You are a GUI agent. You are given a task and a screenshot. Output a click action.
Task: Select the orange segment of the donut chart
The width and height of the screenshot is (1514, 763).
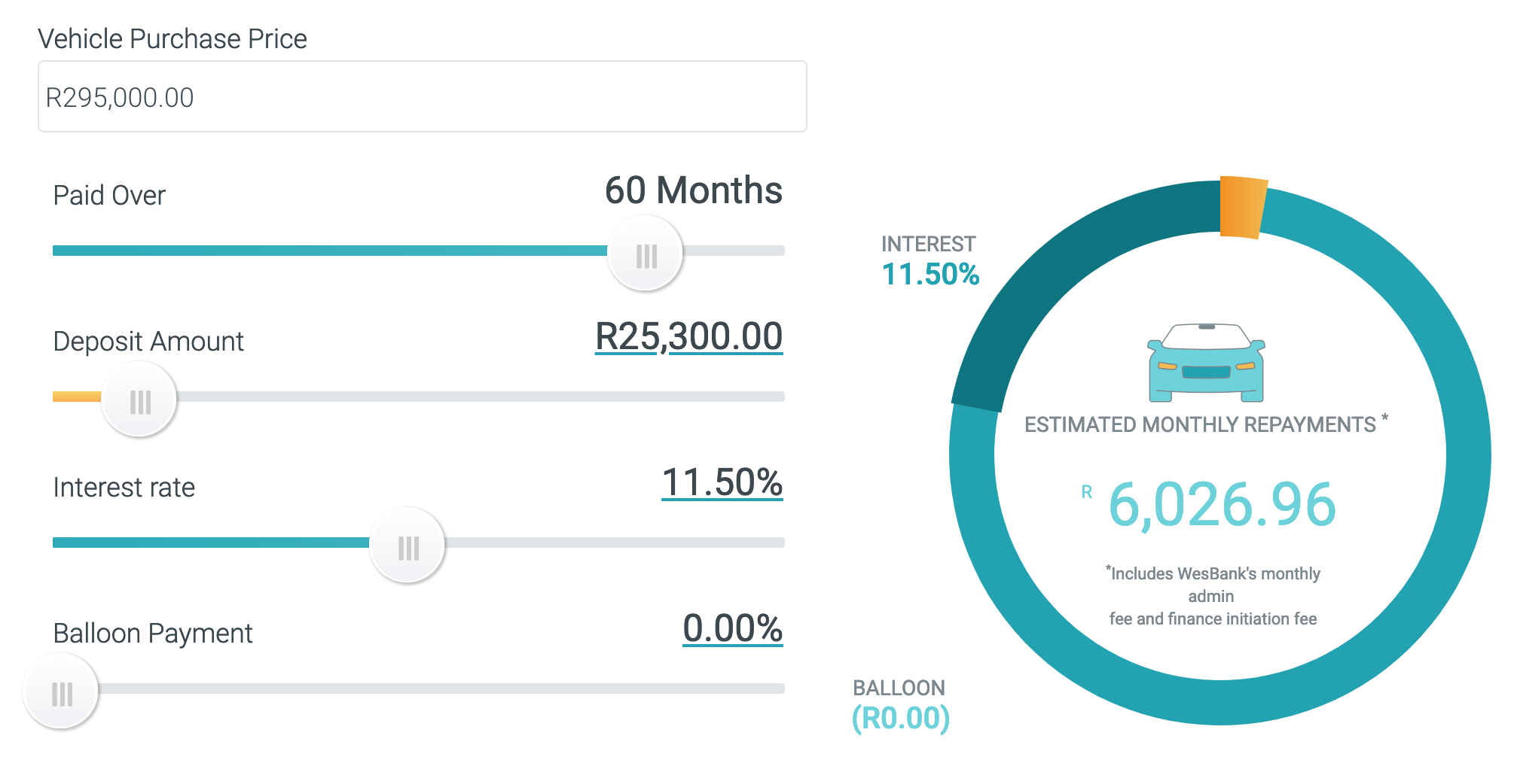[x=1242, y=207]
